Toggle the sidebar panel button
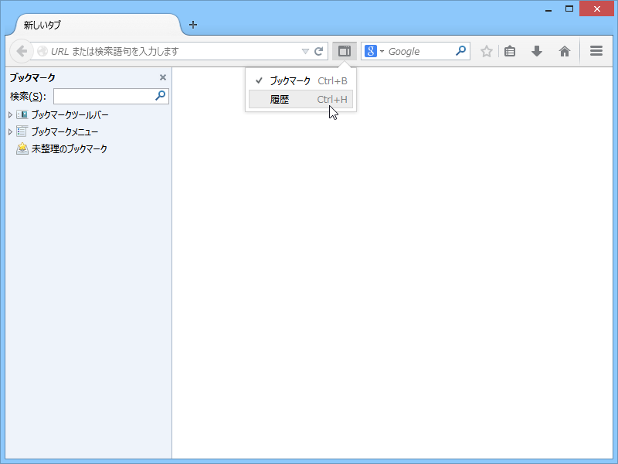 pyautogui.click(x=344, y=51)
